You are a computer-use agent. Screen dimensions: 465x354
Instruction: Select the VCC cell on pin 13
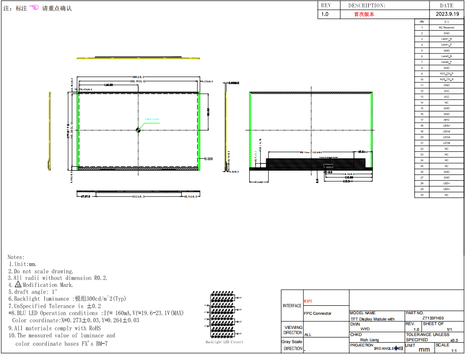[x=447, y=97]
